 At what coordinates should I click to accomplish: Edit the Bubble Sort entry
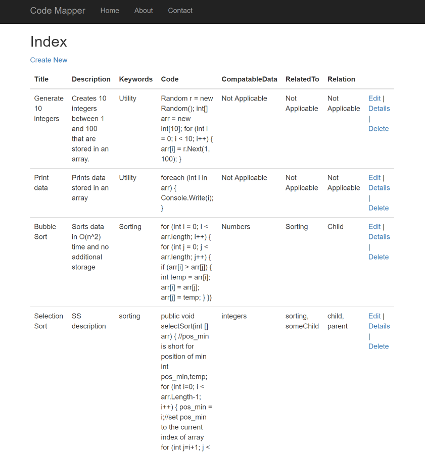click(374, 227)
